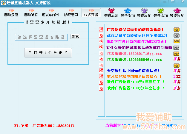Click the gray VIP badge beside 此作品 line
Viewport: 187px width, 134px height.
[x=177, y=35]
